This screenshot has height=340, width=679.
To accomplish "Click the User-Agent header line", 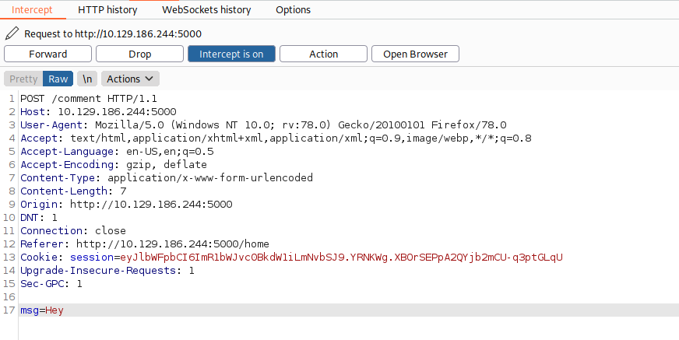I will pyautogui.click(x=263, y=125).
